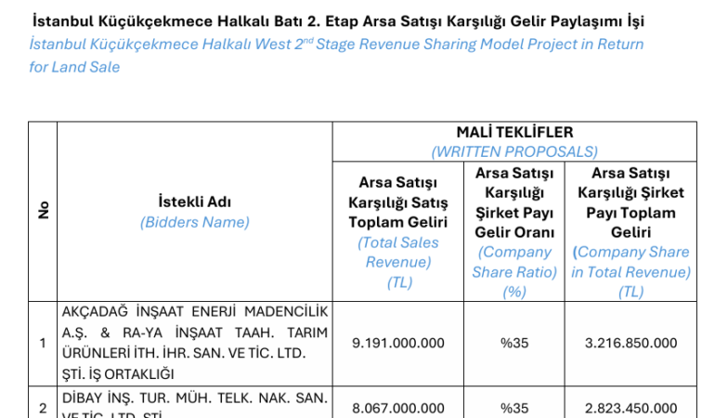Click the 'İstekli Adı' column header

(x=195, y=202)
